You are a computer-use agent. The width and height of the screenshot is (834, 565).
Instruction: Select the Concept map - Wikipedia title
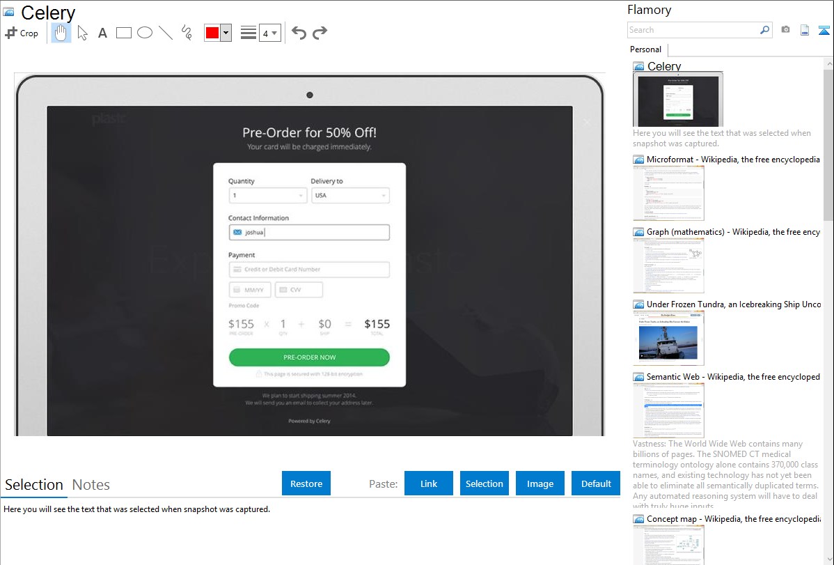click(x=734, y=519)
